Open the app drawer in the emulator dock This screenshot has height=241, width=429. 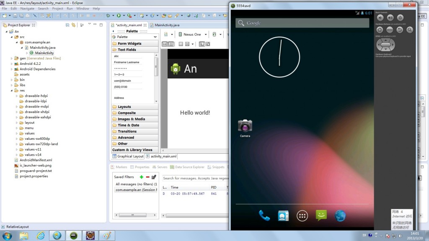pos(302,215)
